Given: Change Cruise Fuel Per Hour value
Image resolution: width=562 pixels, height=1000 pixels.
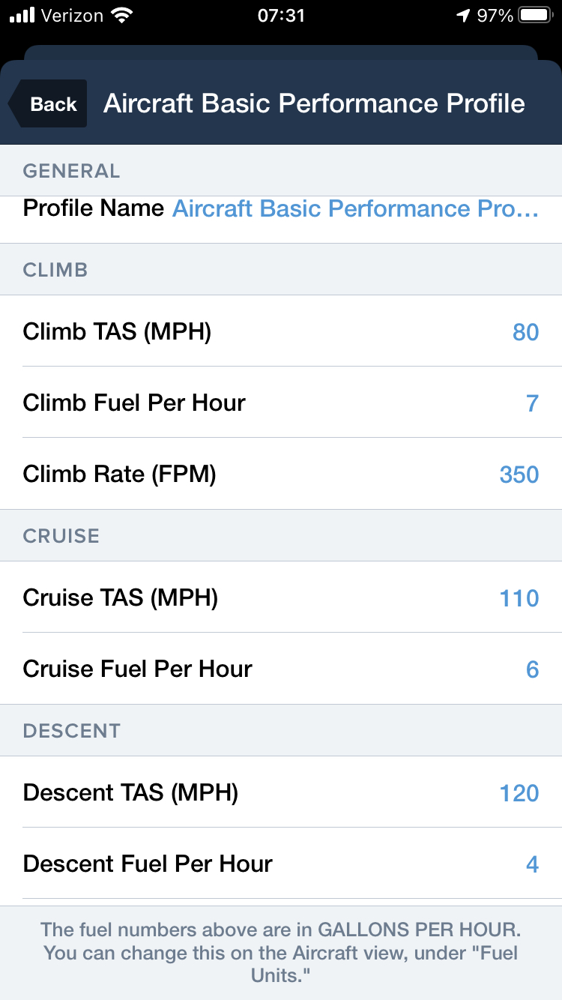Looking at the screenshot, I should [532, 669].
